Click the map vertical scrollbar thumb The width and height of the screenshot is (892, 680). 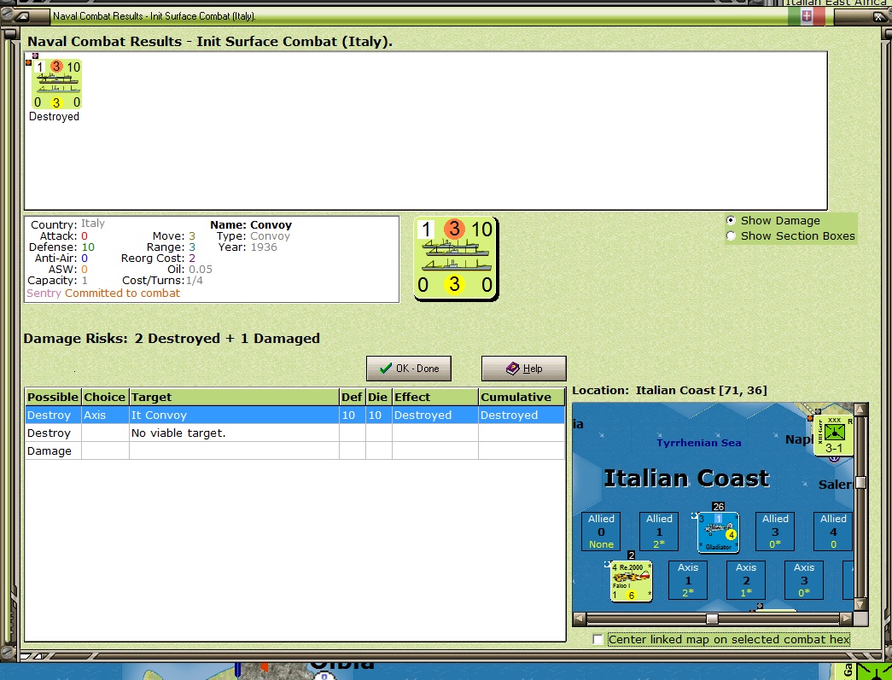click(x=860, y=482)
